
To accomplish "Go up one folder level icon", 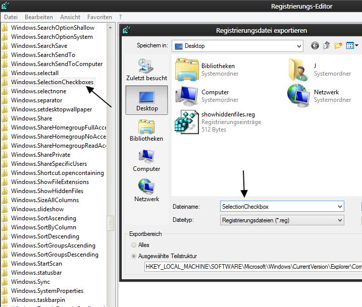I will click(326, 45).
